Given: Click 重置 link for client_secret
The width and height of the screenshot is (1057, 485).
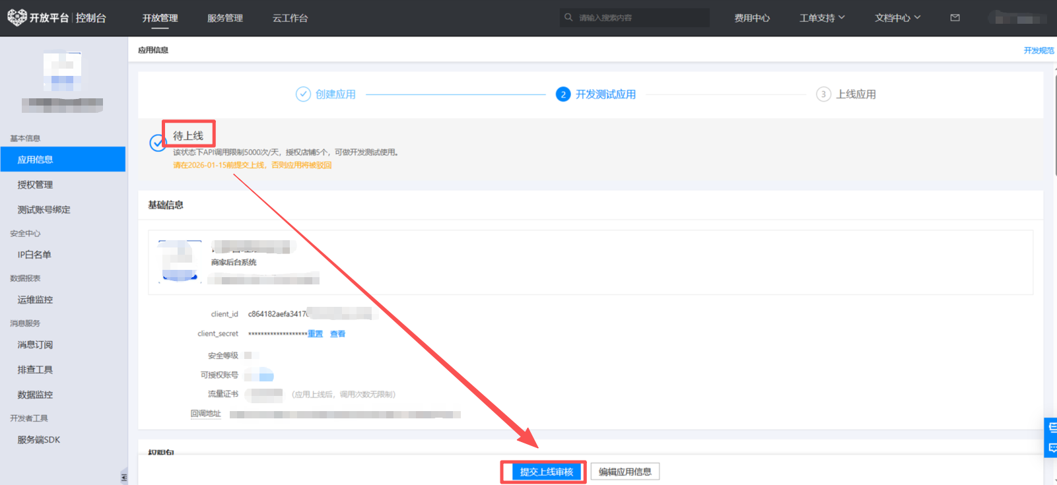Looking at the screenshot, I should [316, 334].
